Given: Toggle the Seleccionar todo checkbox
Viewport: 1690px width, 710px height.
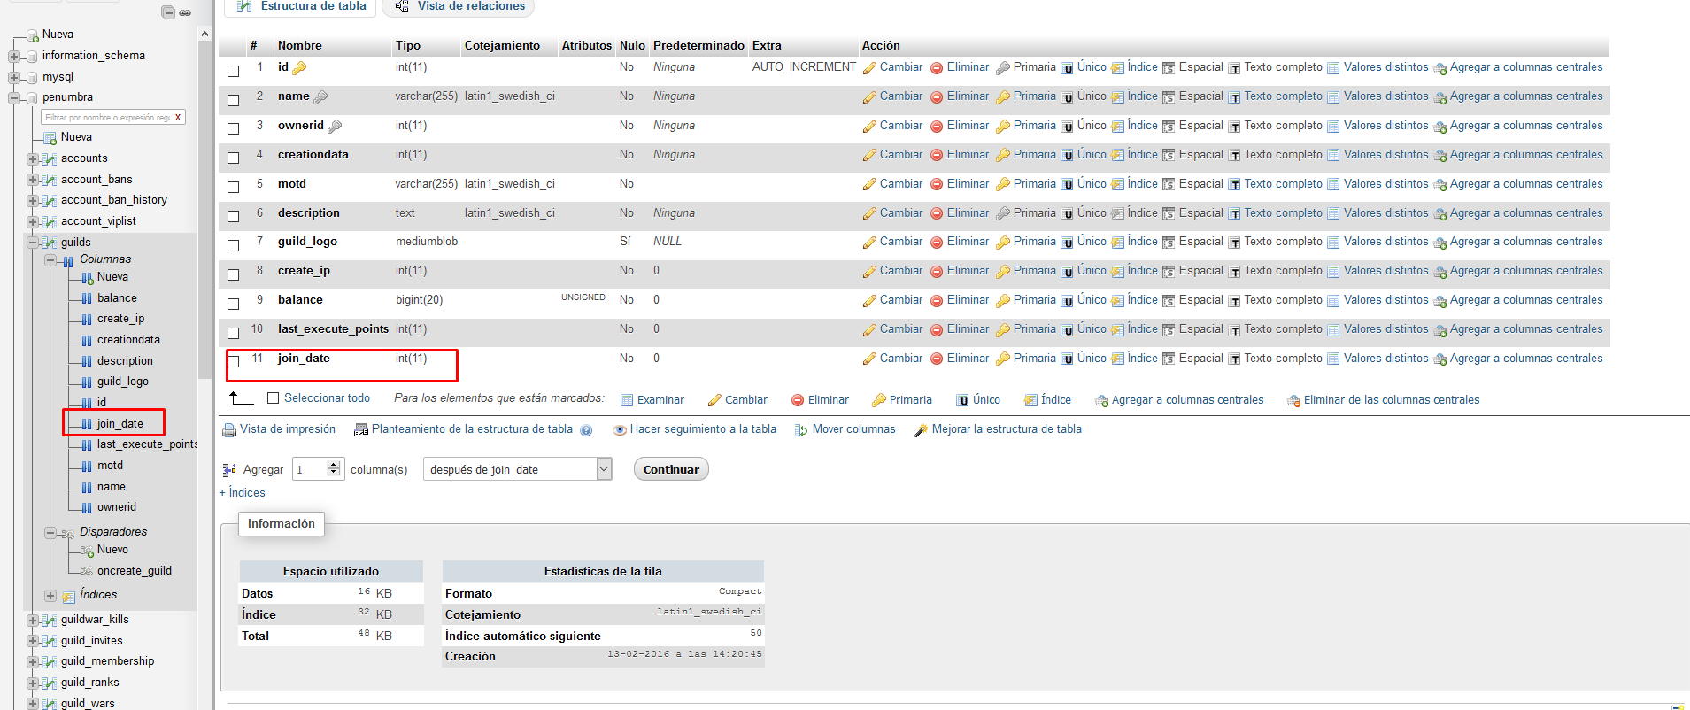Looking at the screenshot, I should pos(273,398).
